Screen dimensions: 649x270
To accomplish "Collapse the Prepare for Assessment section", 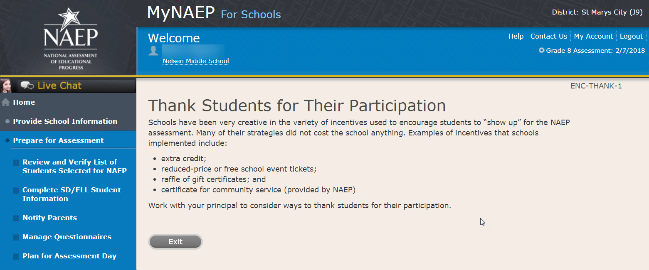I will coord(58,140).
